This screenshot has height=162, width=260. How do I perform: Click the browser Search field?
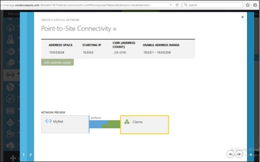(x=213, y=5)
